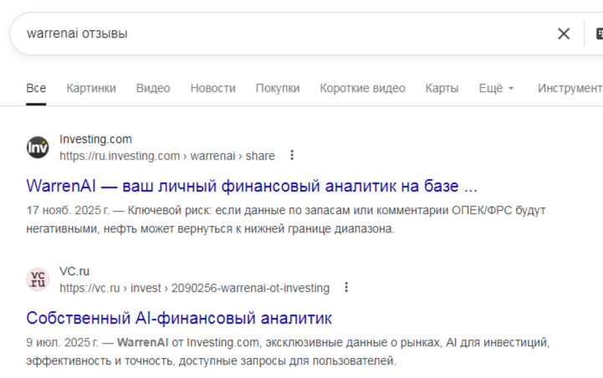
Task: Clear the search query with X icon
Action: point(564,33)
